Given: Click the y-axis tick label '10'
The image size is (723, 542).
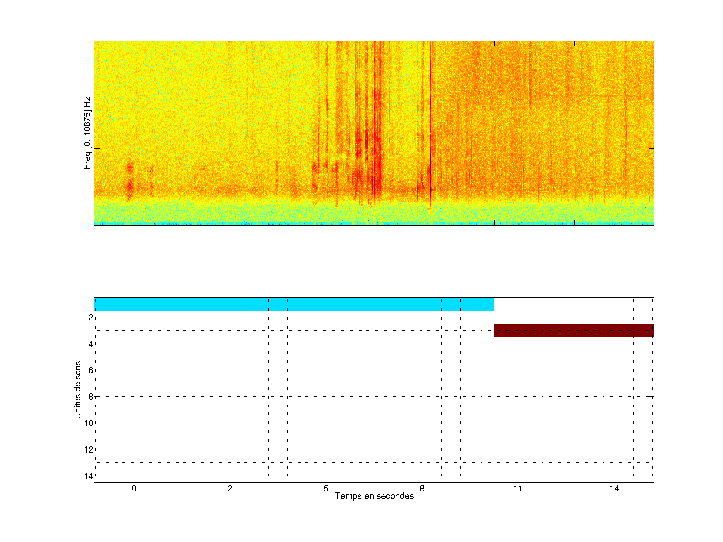Looking at the screenshot, I should click(89, 423).
